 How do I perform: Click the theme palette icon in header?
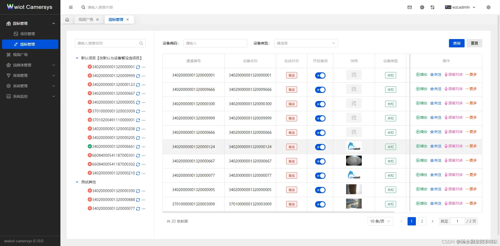click(x=422, y=7)
